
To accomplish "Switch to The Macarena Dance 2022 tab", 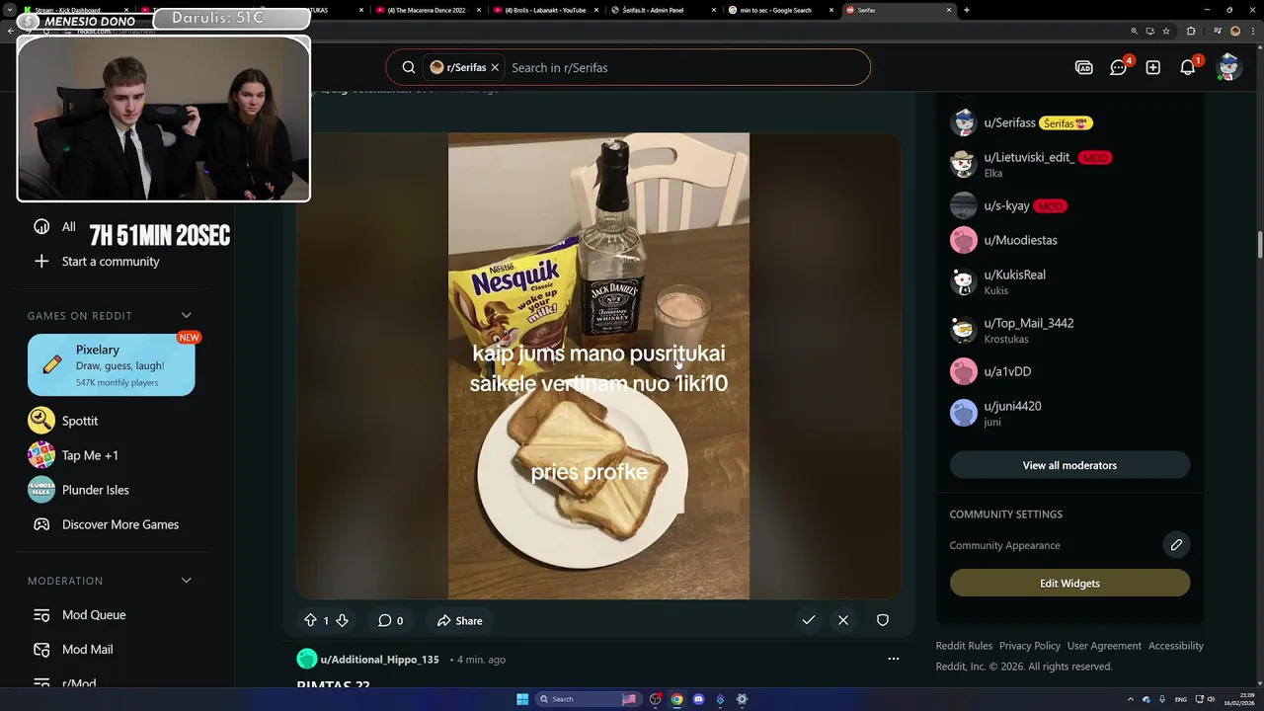I will coord(427,10).
